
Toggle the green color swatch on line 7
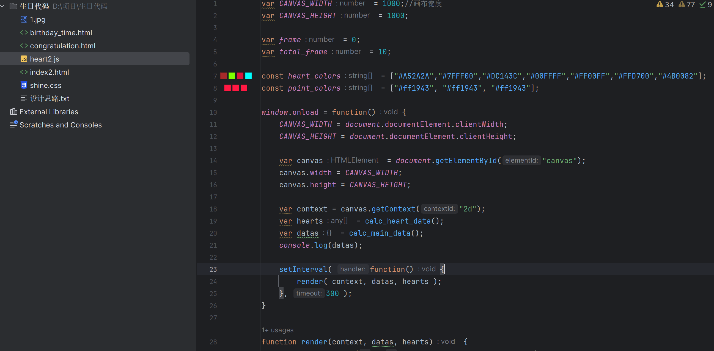click(x=232, y=76)
